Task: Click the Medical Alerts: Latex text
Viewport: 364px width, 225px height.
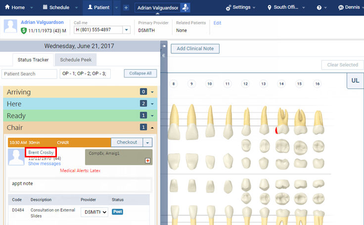Action: click(x=80, y=171)
